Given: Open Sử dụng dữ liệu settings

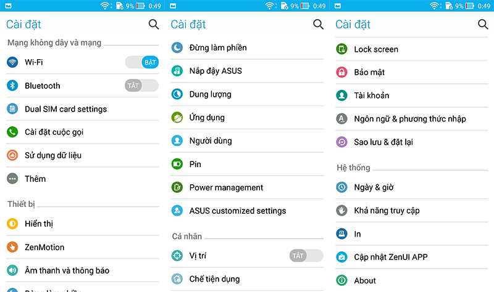Looking at the screenshot, I should [53, 155].
